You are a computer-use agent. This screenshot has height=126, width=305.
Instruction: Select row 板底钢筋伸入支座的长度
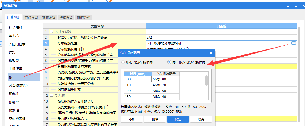(x=83, y=101)
